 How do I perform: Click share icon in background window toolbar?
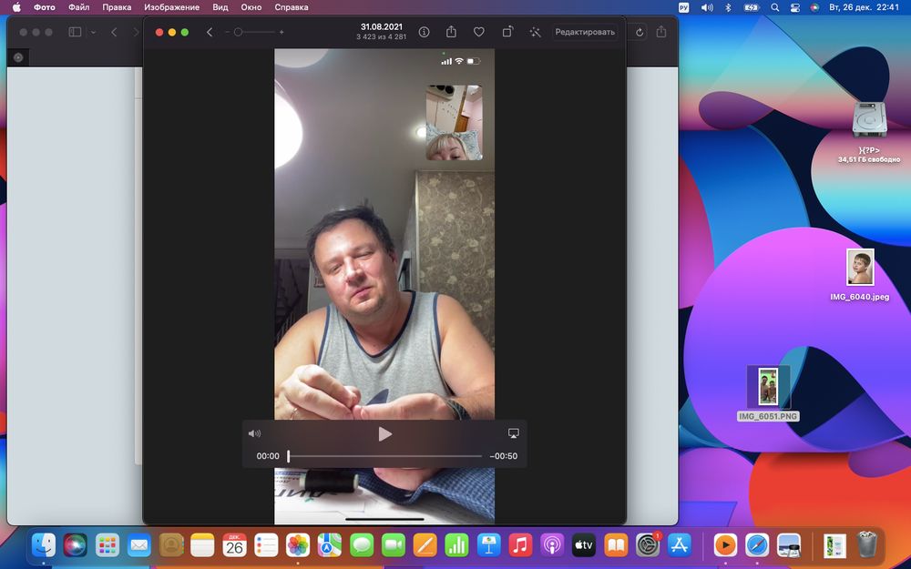(x=661, y=32)
